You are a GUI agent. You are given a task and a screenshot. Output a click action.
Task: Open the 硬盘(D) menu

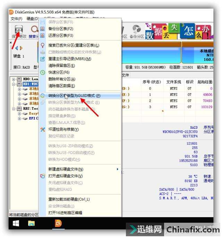click(x=32, y=19)
